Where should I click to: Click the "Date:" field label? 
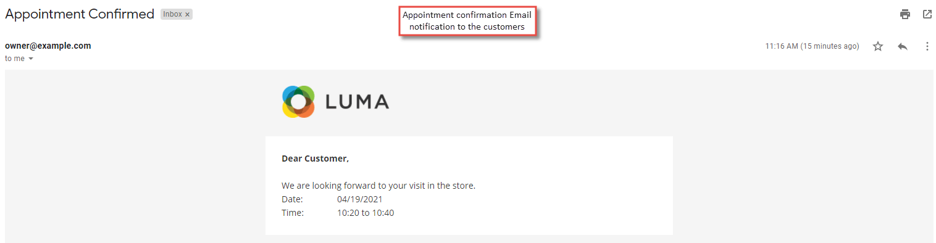coord(293,199)
